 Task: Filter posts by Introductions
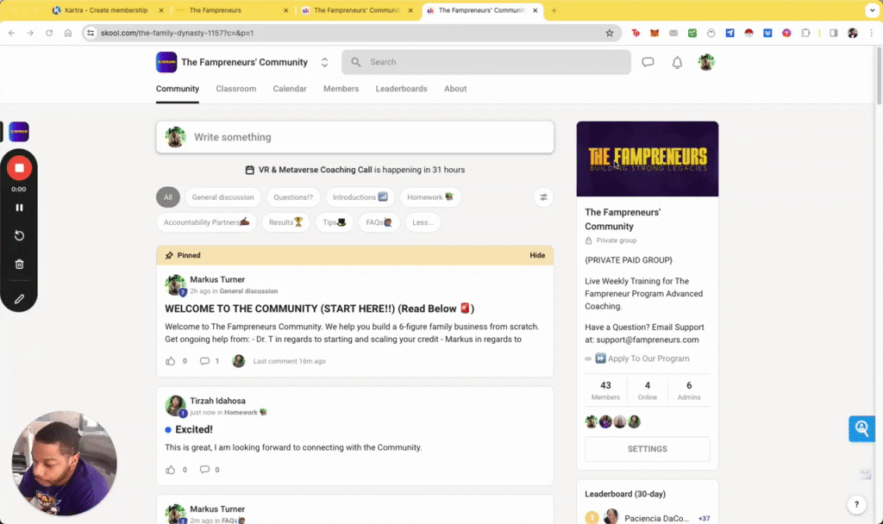(x=360, y=197)
